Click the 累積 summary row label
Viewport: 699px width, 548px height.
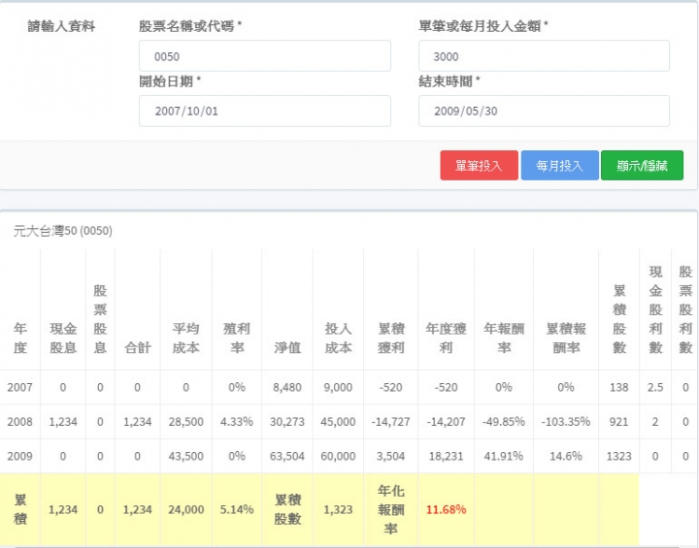(20, 509)
